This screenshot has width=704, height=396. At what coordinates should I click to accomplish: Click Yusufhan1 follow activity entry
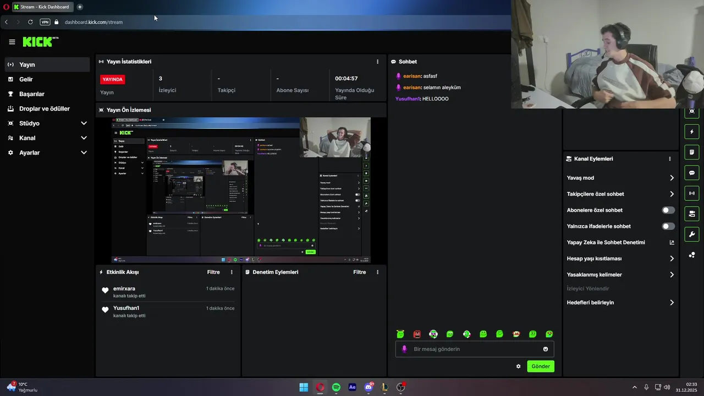click(x=168, y=312)
